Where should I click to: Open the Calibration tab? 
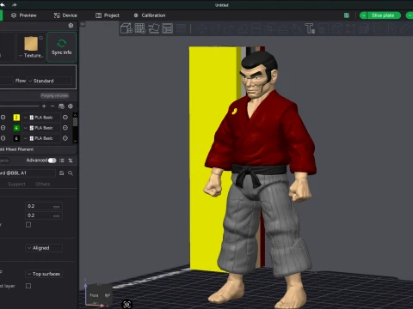point(150,15)
